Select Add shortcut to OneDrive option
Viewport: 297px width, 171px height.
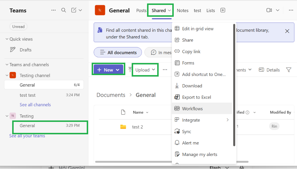(202, 74)
